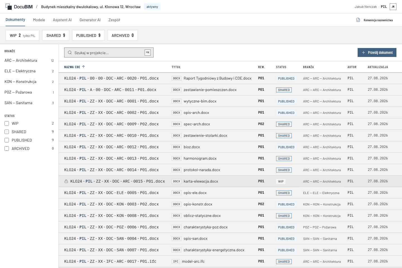Sort by the AKTUALIZACJA column header
This screenshot has height=268, width=402.
pos(378,67)
